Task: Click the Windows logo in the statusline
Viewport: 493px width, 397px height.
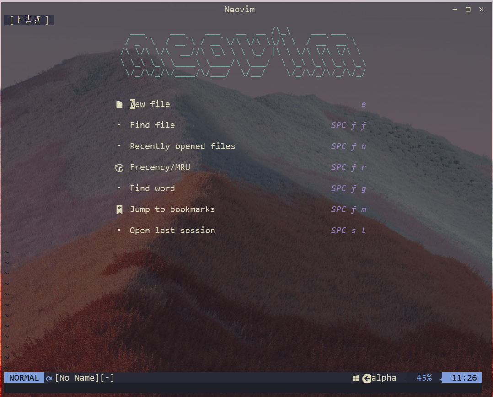Action: pyautogui.click(x=356, y=378)
